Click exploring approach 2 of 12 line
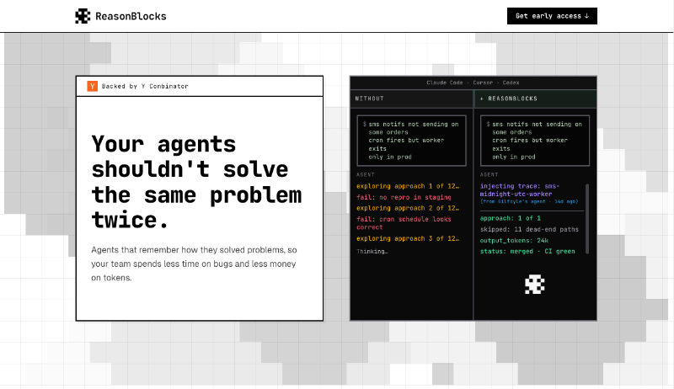The image size is (674, 389). [x=408, y=208]
